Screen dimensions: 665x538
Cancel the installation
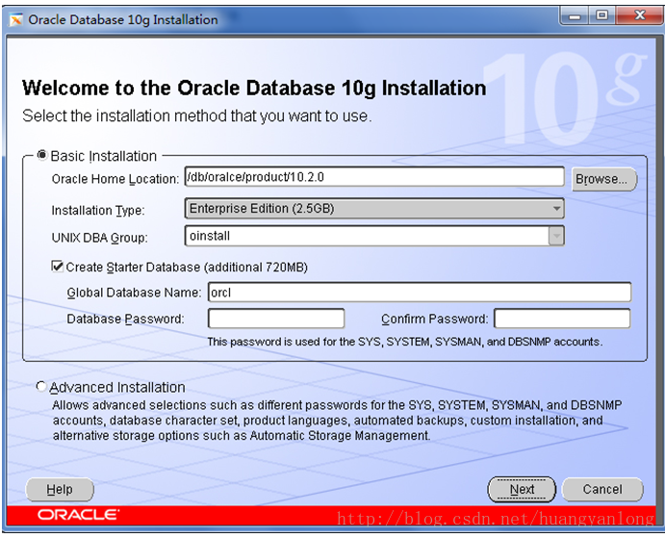(x=602, y=489)
